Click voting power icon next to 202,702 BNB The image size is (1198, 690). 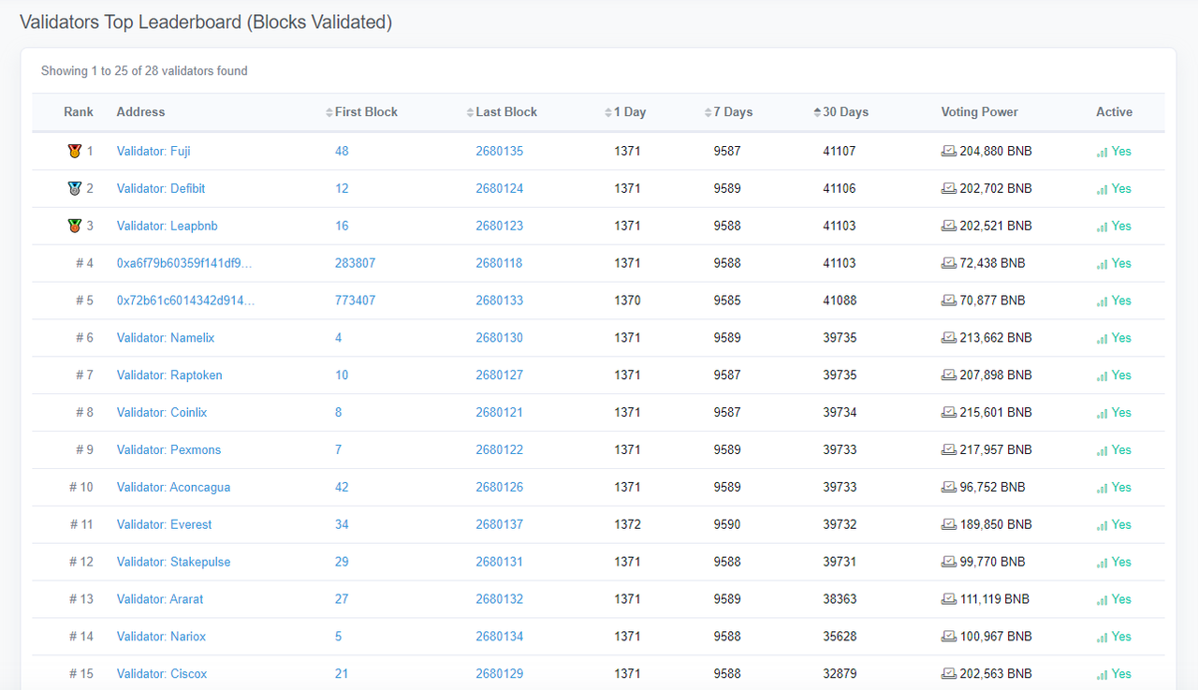coord(949,188)
